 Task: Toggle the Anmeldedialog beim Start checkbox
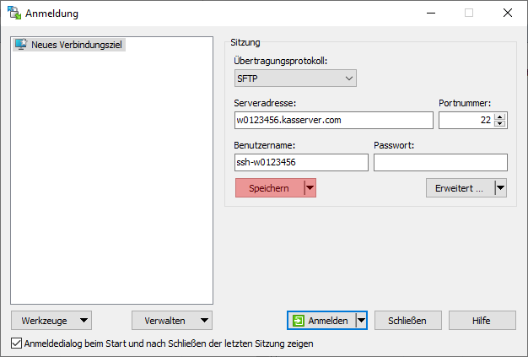click(16, 343)
